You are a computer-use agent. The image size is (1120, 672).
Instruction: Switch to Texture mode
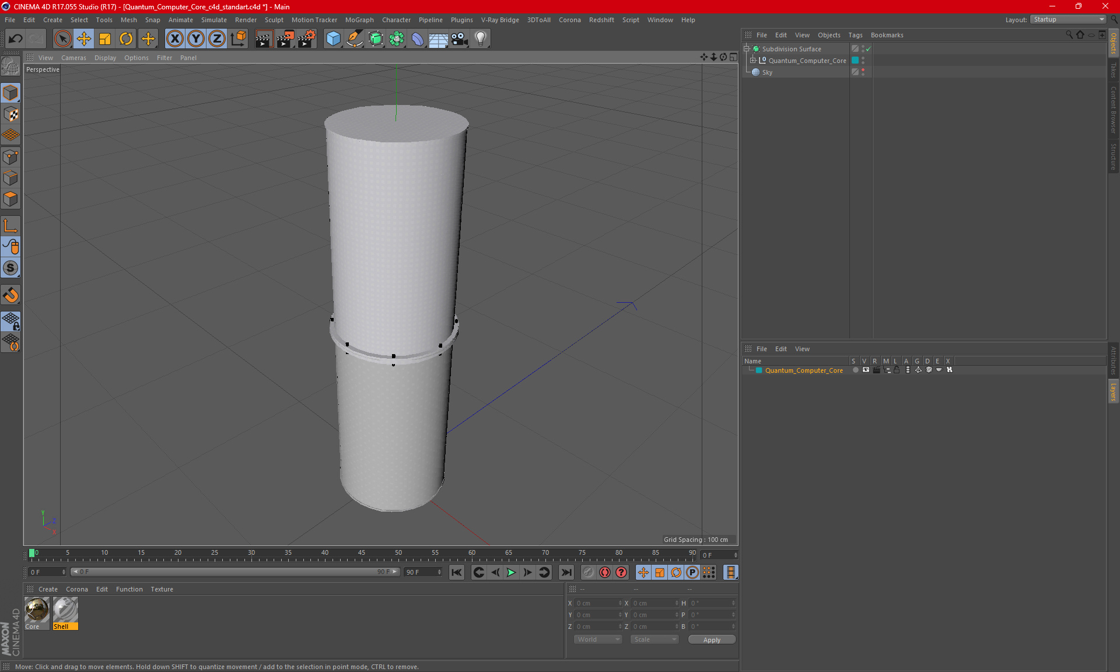tap(11, 114)
